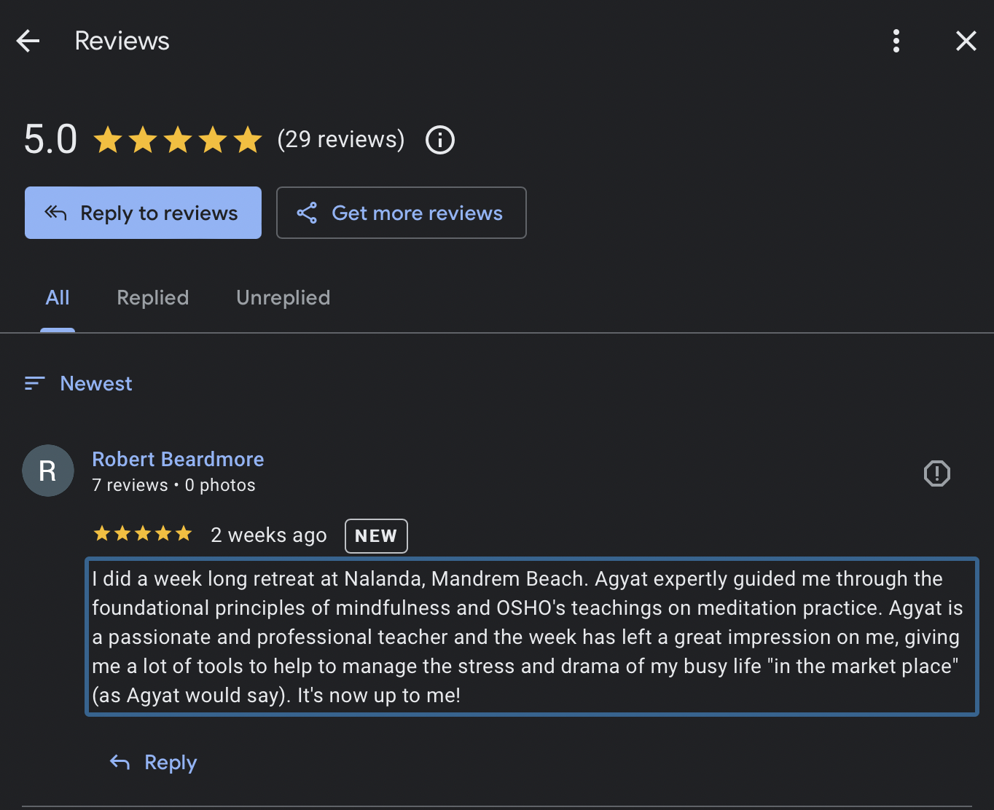
Task: Switch to the Unreplied tab
Action: click(283, 297)
